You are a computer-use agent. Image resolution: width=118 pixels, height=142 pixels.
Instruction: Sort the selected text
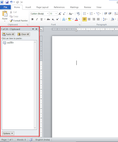click(x=116, y=14)
